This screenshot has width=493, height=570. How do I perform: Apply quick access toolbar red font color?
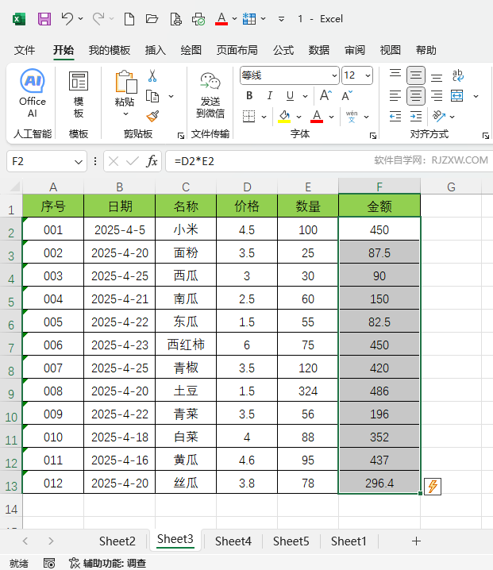click(221, 18)
